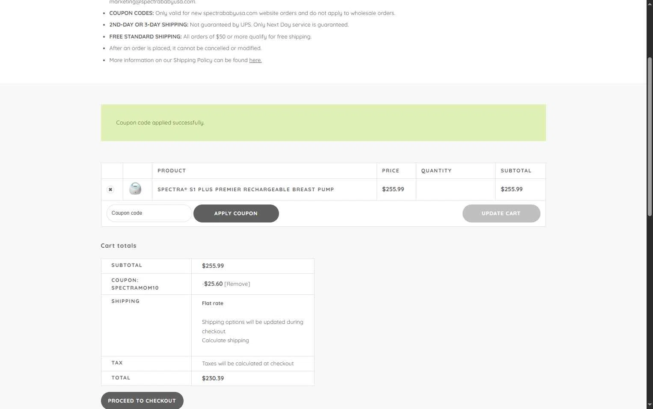Click the Update Cart button

click(501, 213)
